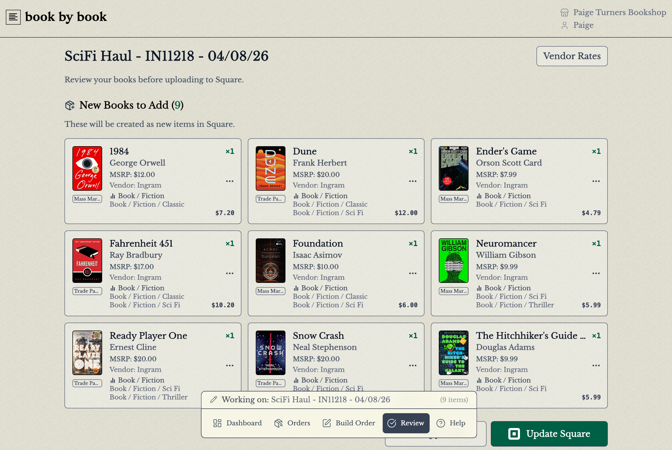Click the pencil icon beside Working on

tap(213, 399)
